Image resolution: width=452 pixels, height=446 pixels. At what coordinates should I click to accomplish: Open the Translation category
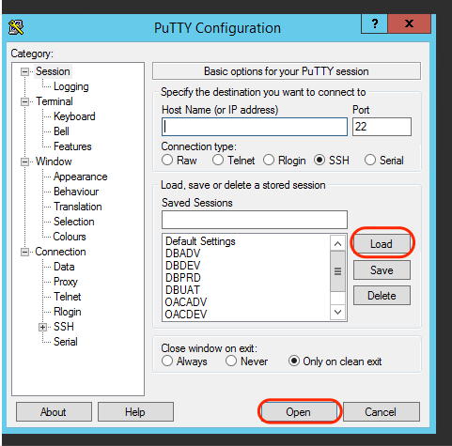[78, 207]
